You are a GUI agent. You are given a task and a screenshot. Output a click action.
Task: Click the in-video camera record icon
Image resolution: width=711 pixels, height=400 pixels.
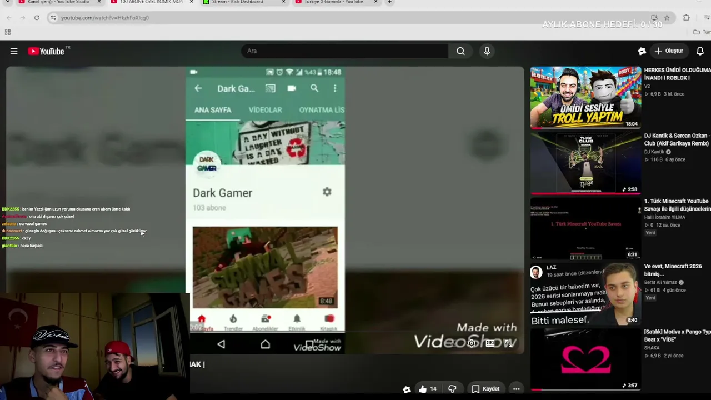point(292,88)
